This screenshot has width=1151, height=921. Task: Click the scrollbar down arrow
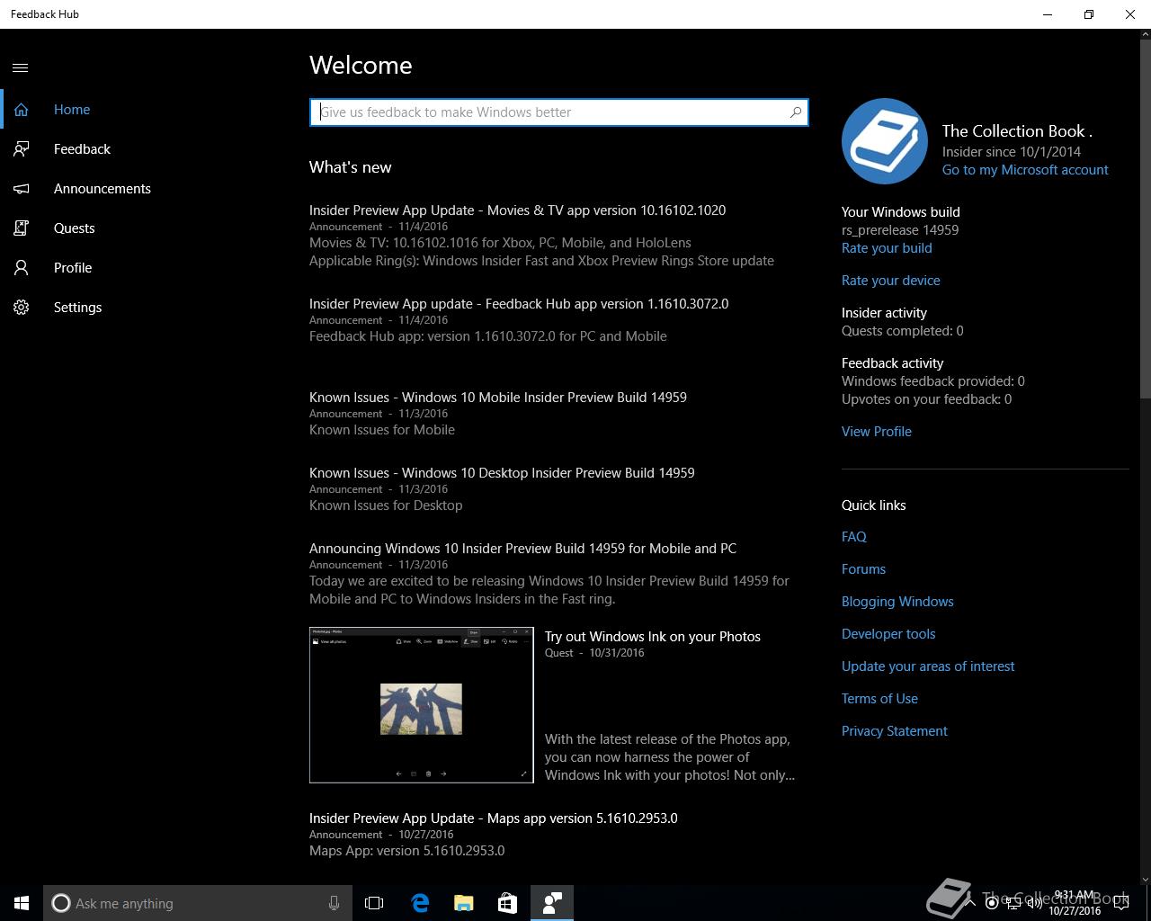[x=1144, y=880]
